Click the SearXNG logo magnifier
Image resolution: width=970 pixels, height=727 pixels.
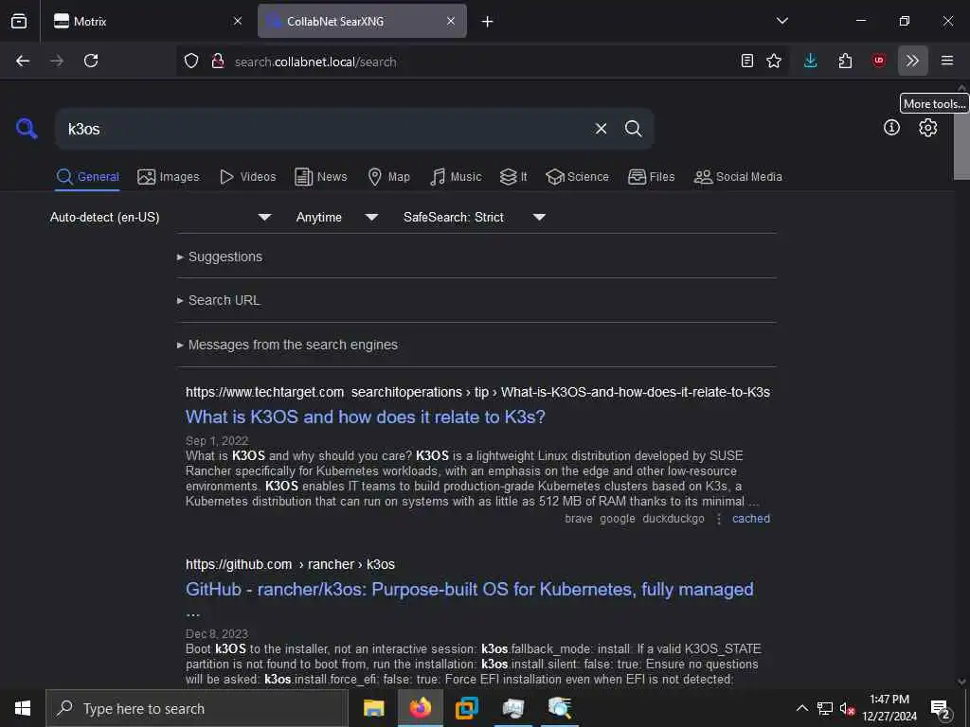click(x=27, y=129)
